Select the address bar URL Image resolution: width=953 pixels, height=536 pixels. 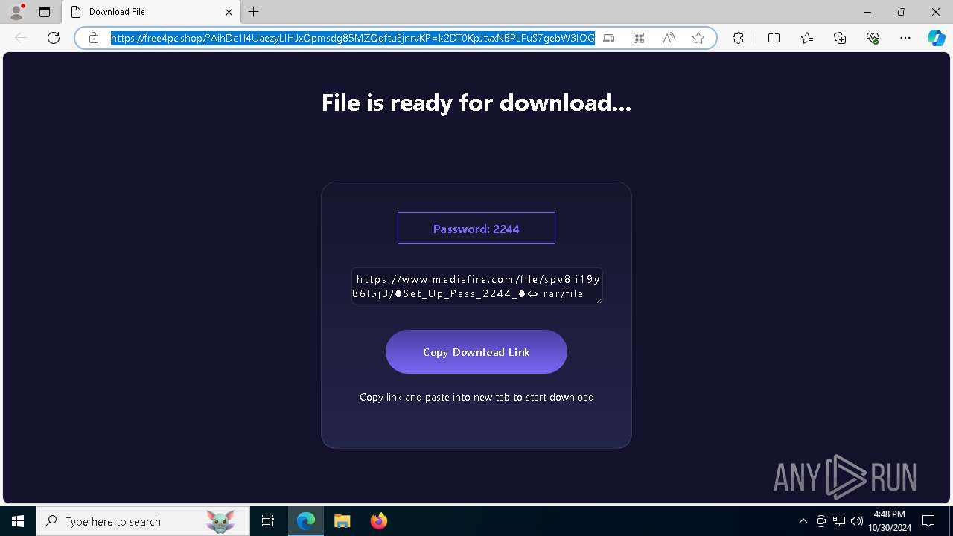[x=353, y=38]
